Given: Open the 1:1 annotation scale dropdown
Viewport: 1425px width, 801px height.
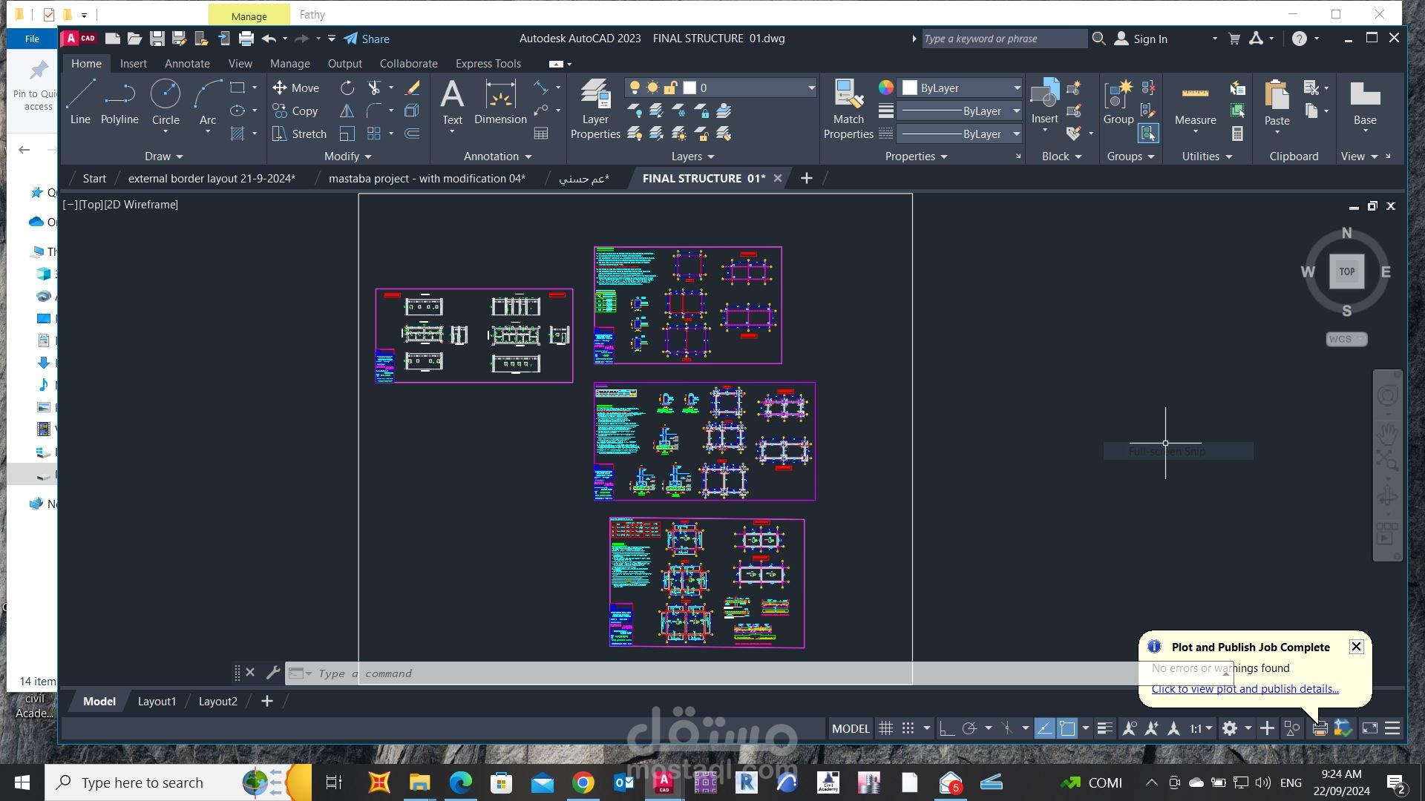Looking at the screenshot, I should tap(1201, 728).
